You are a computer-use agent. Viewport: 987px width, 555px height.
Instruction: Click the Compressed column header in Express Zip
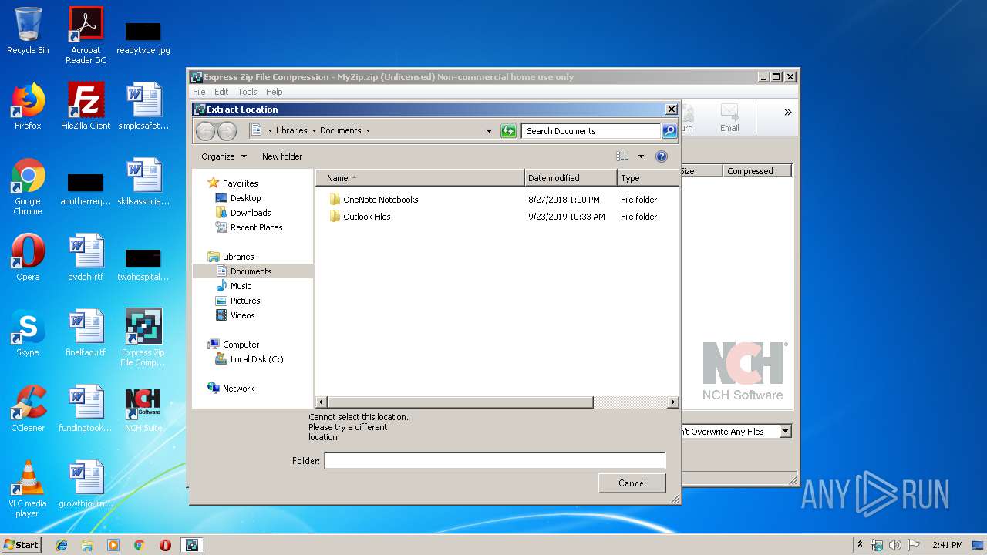point(757,171)
